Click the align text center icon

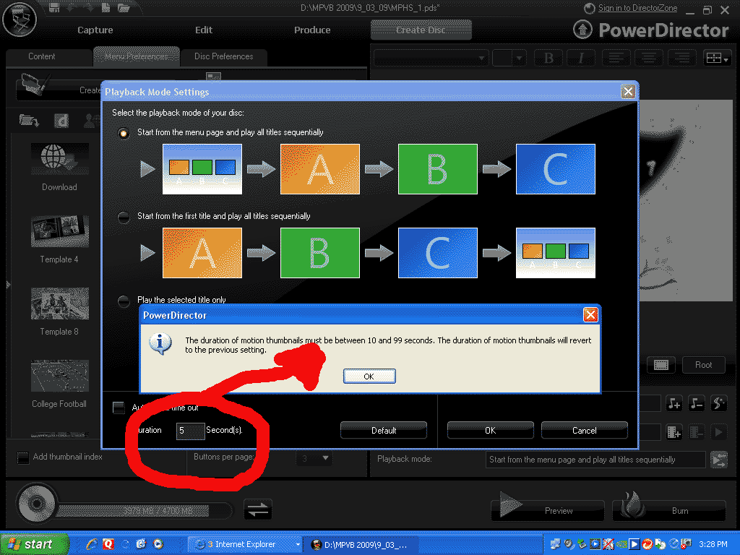[649, 58]
